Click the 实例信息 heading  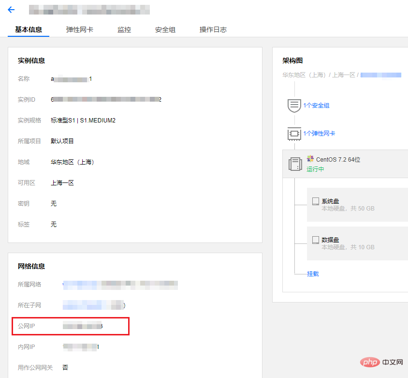click(x=31, y=60)
